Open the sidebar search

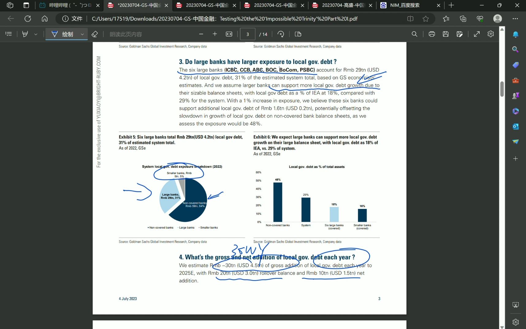(x=516, y=49)
